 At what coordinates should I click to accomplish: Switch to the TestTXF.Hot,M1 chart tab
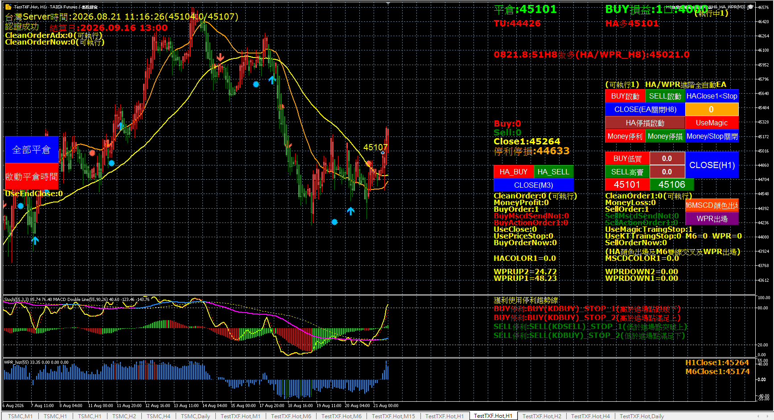click(240, 416)
